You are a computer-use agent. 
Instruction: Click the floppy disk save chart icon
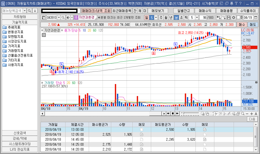click(x=229, y=17)
